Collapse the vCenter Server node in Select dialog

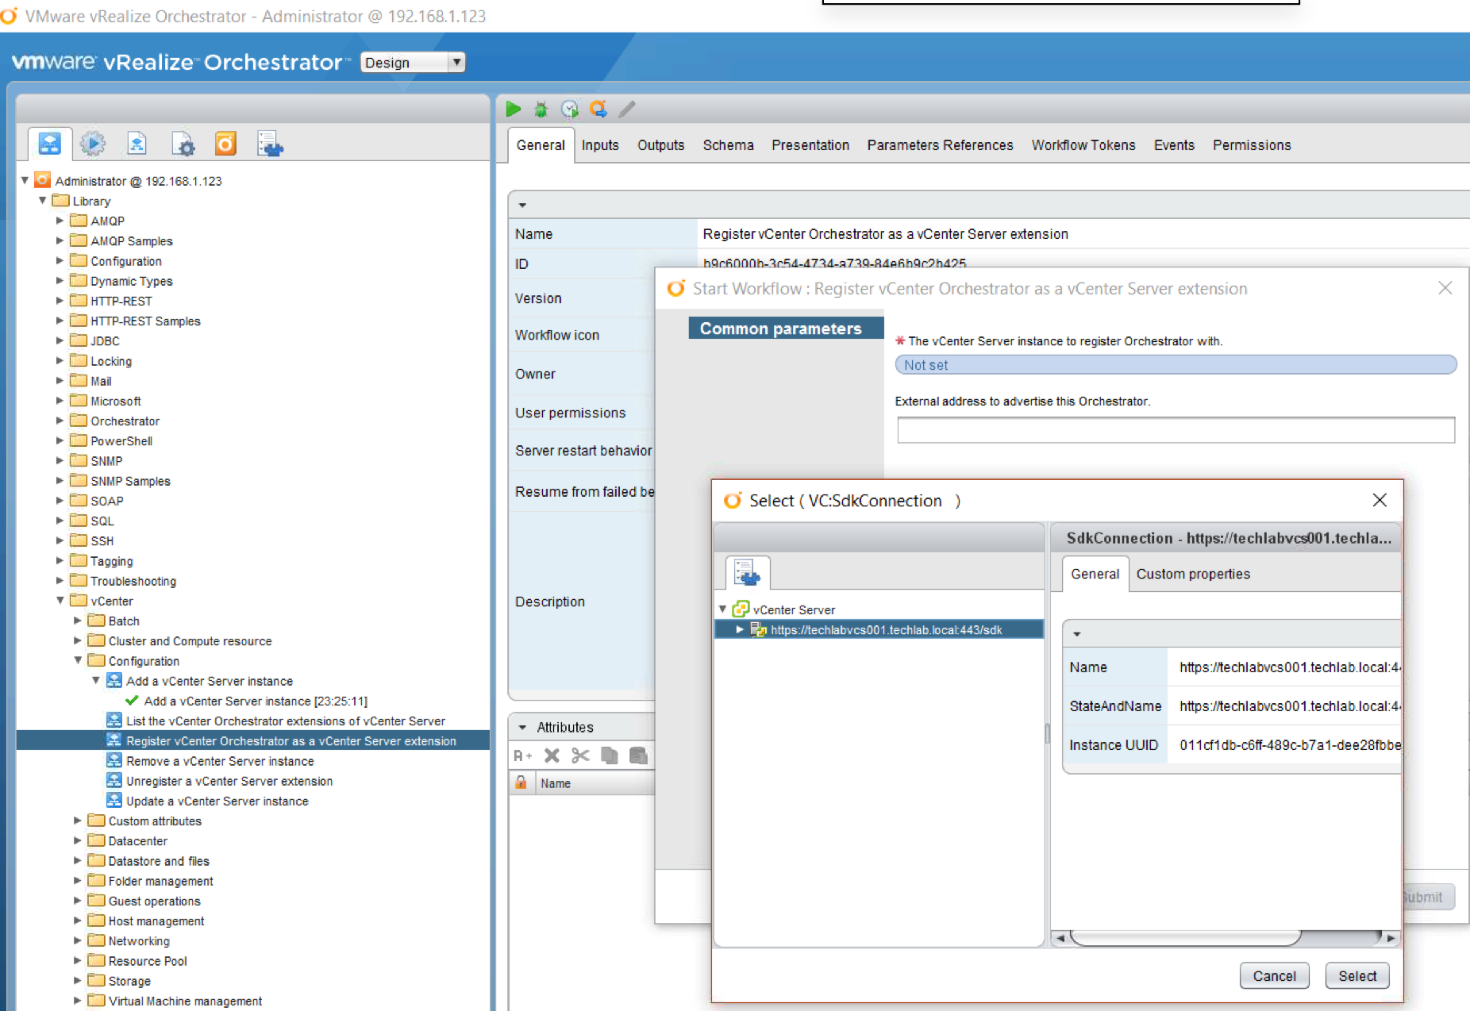pos(723,609)
